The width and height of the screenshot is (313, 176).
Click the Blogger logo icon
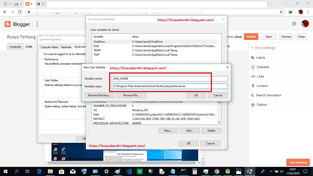coord(7,24)
